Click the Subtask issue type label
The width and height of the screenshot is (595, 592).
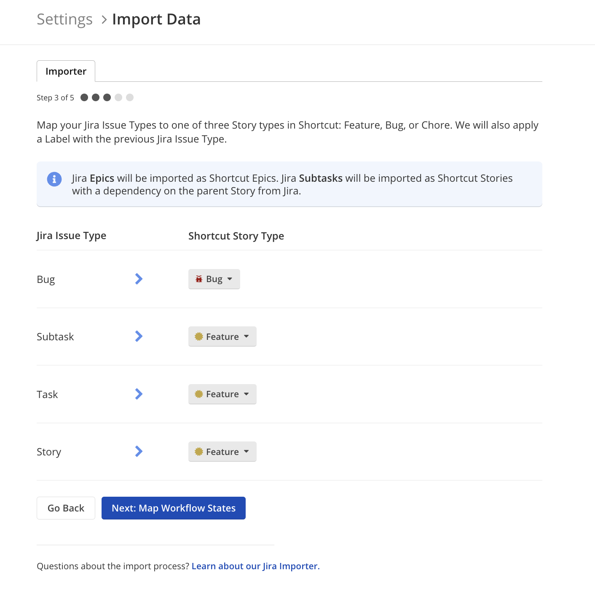click(55, 336)
